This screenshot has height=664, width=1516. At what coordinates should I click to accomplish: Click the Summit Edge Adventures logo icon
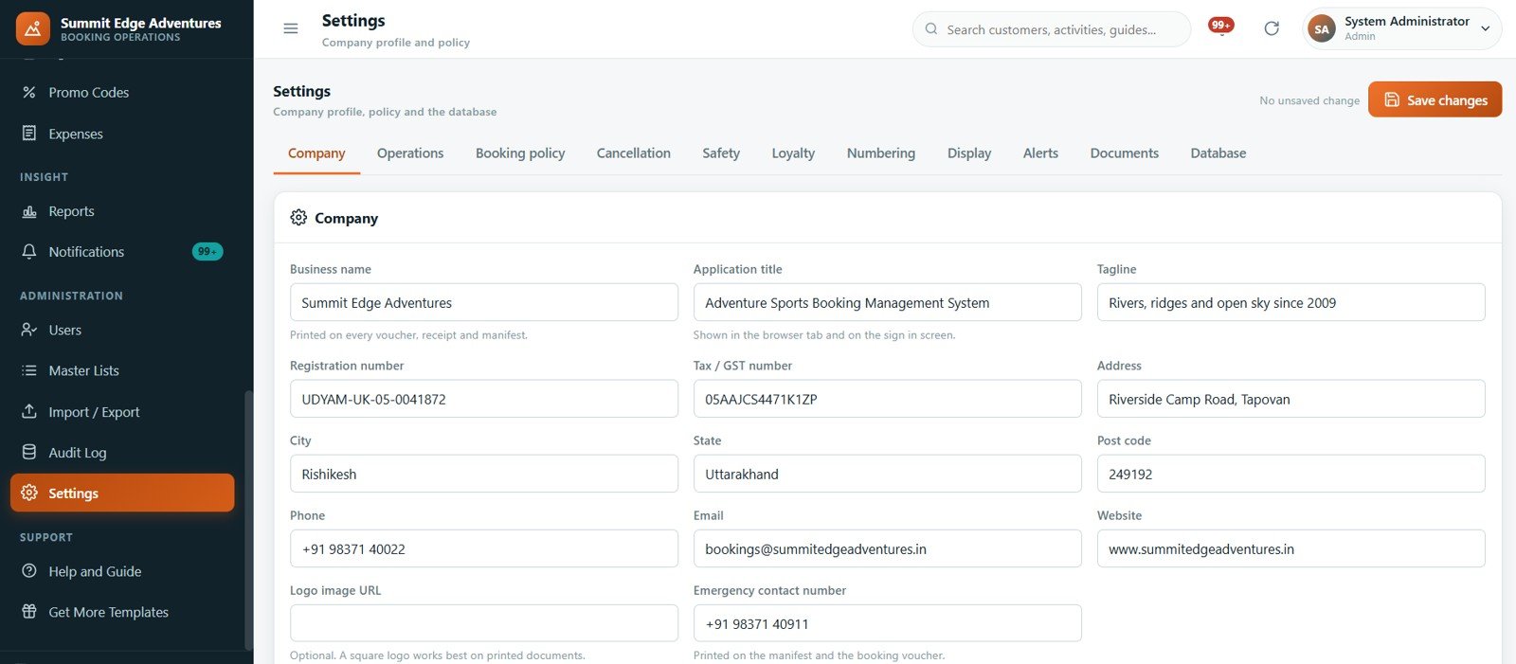(33, 28)
